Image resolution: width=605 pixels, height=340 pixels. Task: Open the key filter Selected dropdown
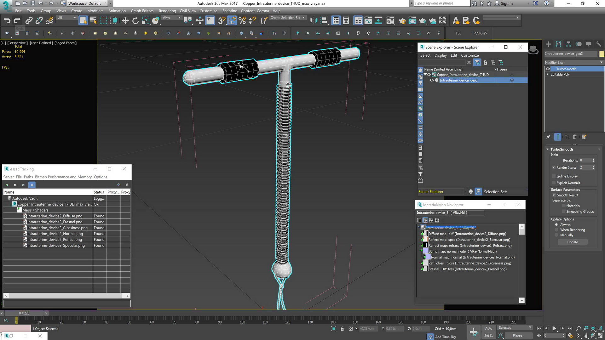pos(515,328)
